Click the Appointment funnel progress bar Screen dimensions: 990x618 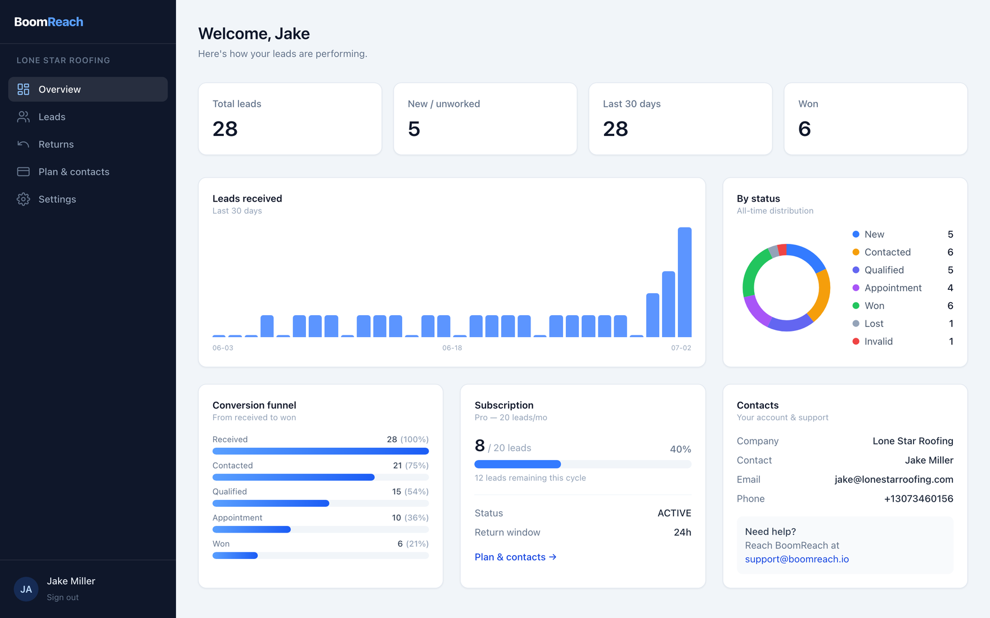coord(321,529)
